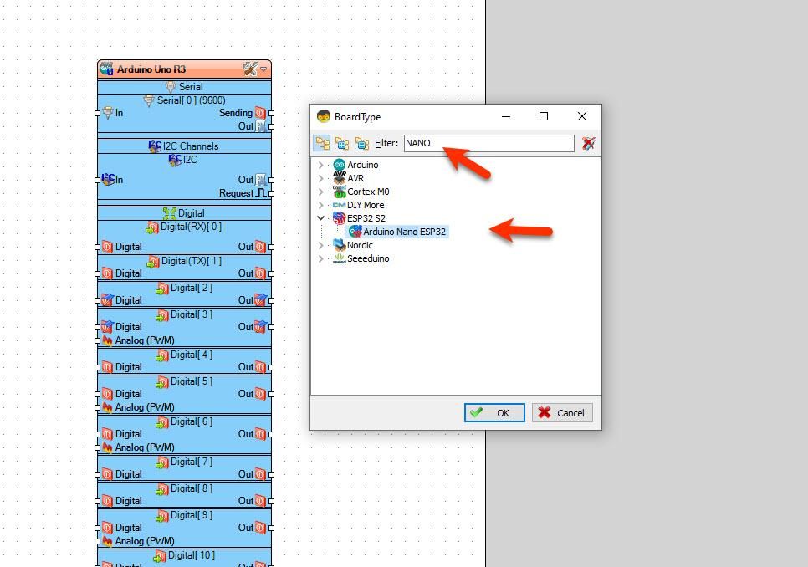Expand the Seeeduino tree category
808x567 pixels.
click(320, 258)
